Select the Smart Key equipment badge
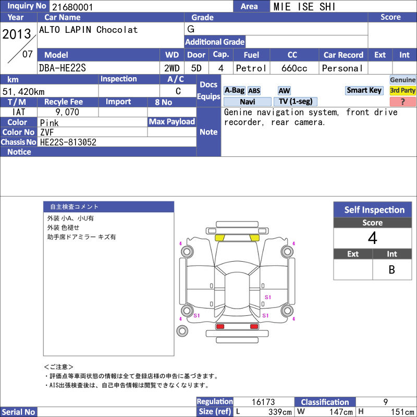This screenshot has height=417, width=417. tap(364, 90)
